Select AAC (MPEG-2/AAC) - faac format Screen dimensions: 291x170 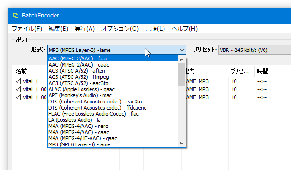113,59
